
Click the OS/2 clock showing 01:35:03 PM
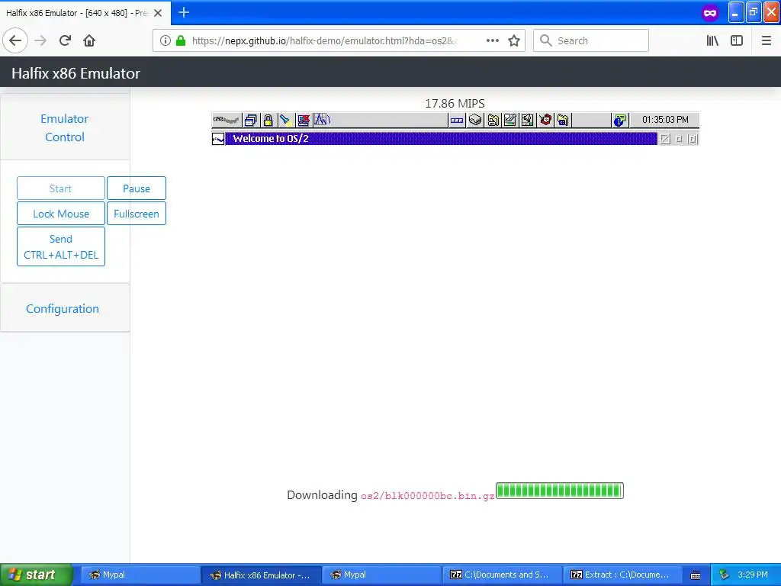665,120
